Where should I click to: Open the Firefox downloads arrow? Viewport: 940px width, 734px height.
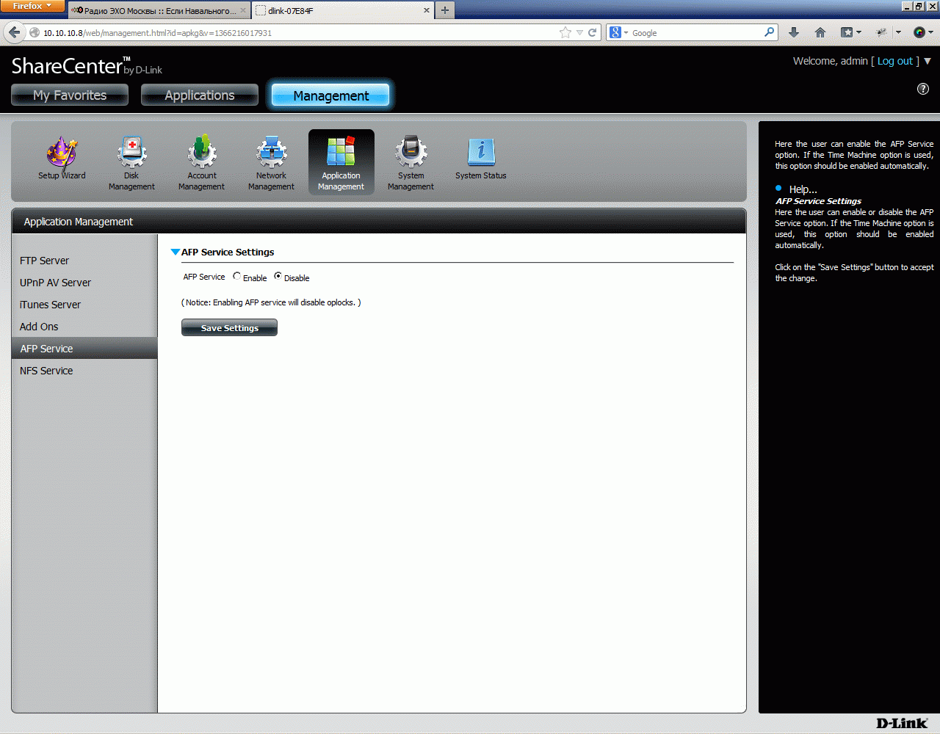pyautogui.click(x=794, y=32)
